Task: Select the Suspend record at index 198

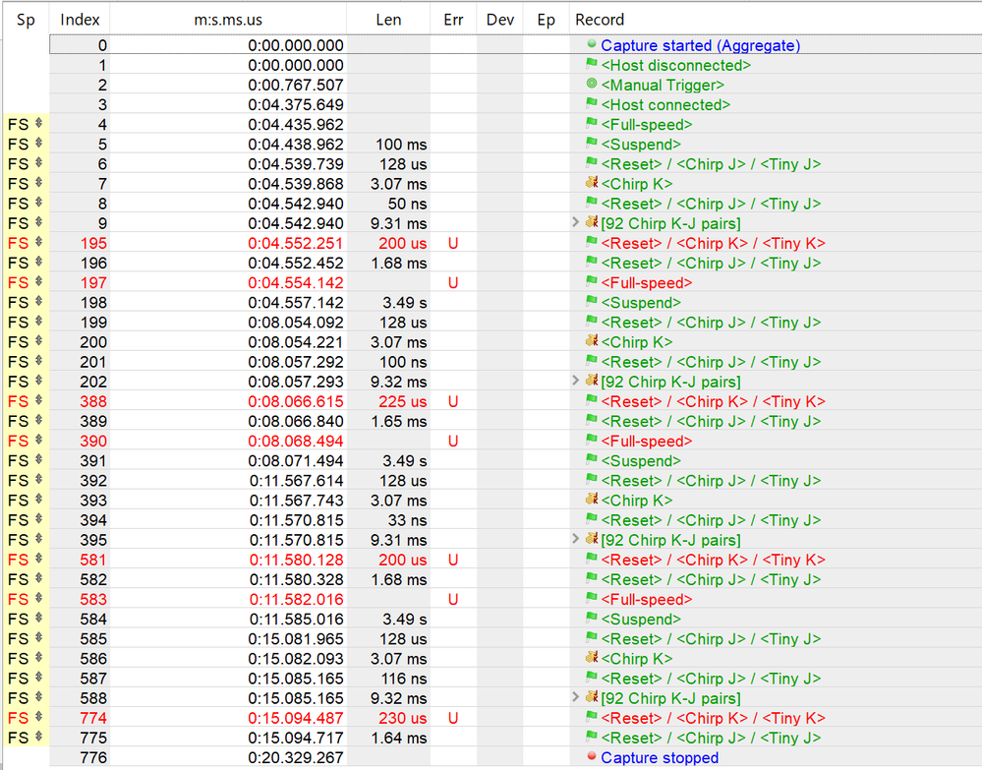Action: coord(641,303)
